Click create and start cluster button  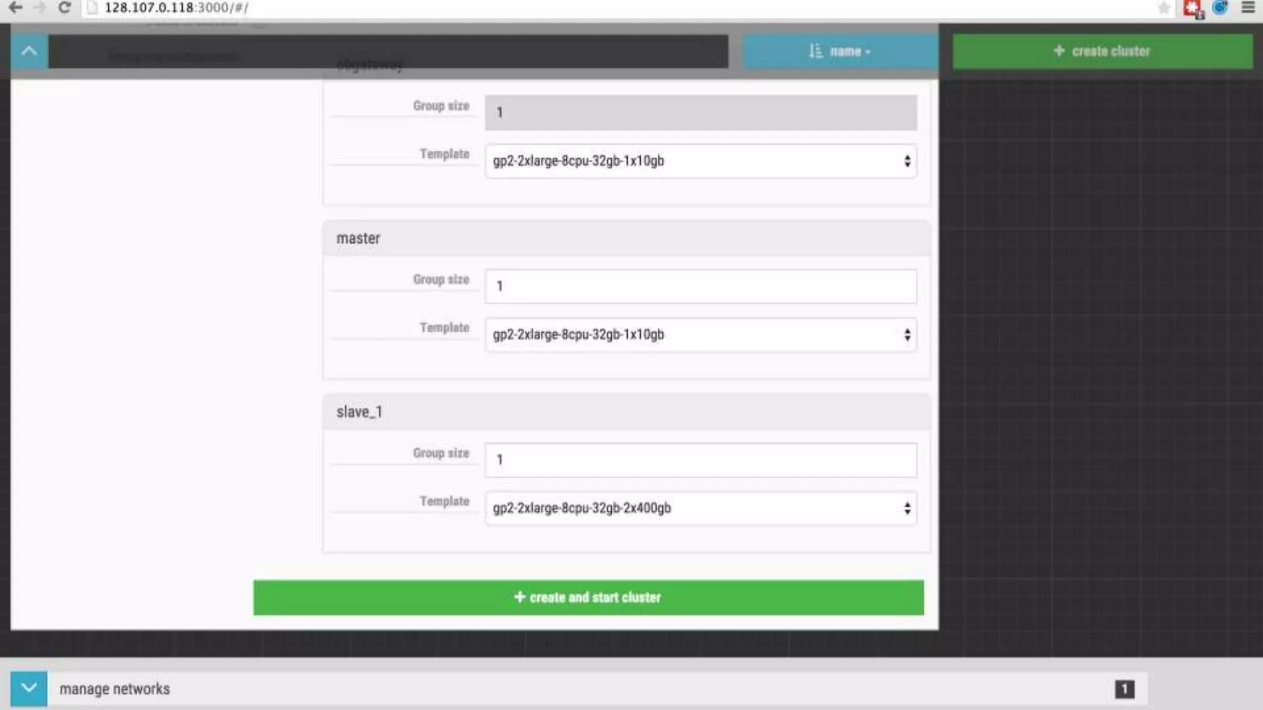(x=588, y=597)
